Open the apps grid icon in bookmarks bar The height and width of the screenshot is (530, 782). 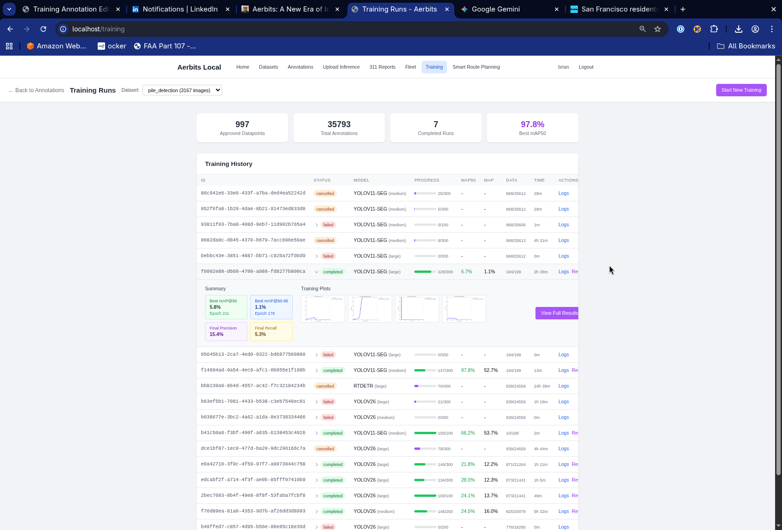pyautogui.click(x=9, y=46)
